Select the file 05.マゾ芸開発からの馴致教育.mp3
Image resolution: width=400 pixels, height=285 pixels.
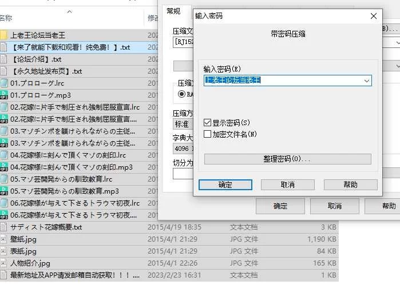click(x=65, y=191)
